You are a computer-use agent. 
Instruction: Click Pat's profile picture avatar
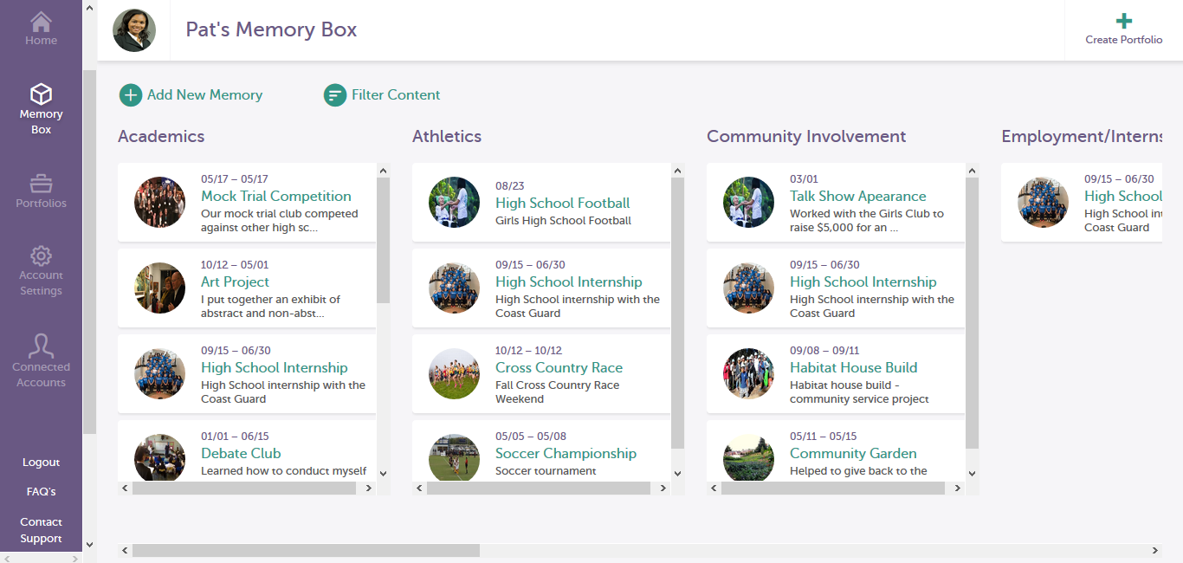[x=134, y=30]
